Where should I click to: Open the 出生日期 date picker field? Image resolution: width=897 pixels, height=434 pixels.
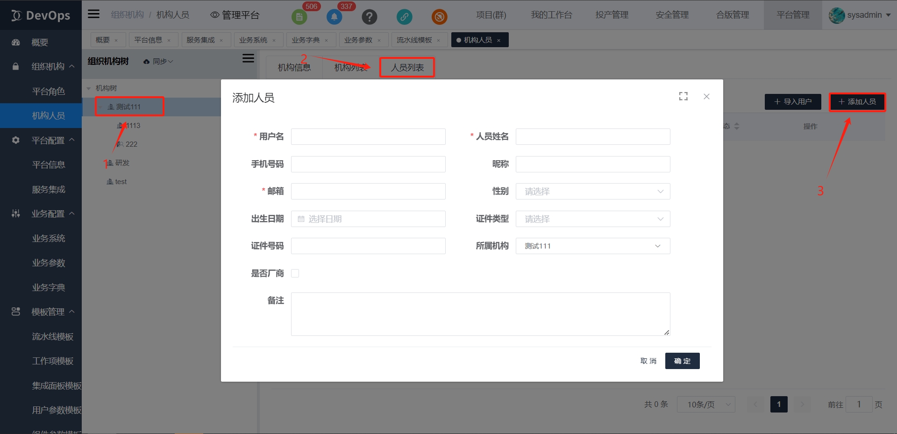point(368,219)
